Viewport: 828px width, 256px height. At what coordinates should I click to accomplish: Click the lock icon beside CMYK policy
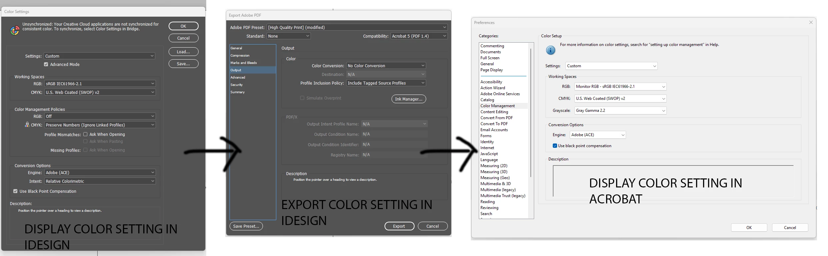(x=27, y=124)
